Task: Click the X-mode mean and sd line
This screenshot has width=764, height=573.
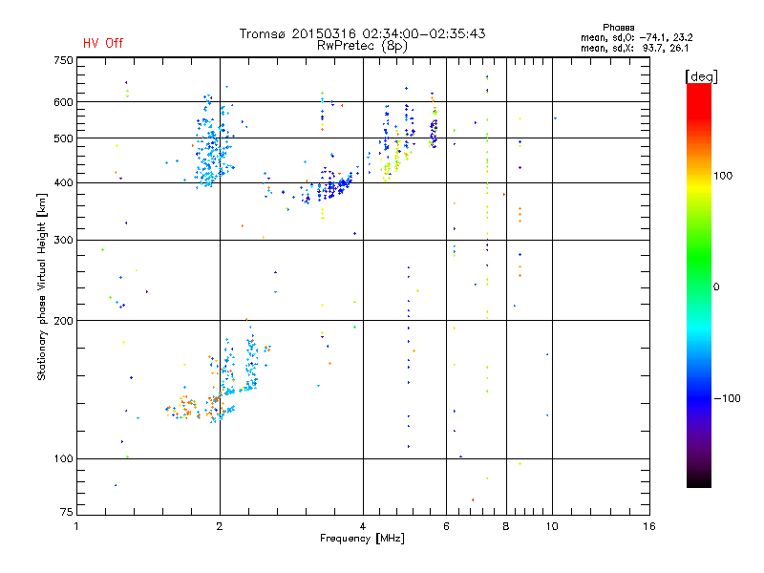Action: pos(634,48)
